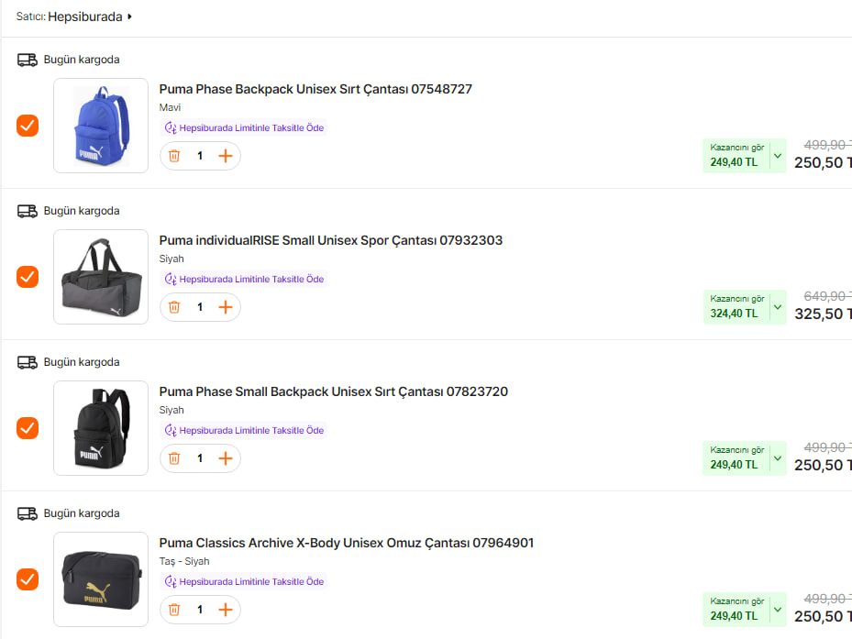View the blue Puma backpack thumbnail
The width and height of the screenshot is (852, 639).
pyautogui.click(x=101, y=126)
